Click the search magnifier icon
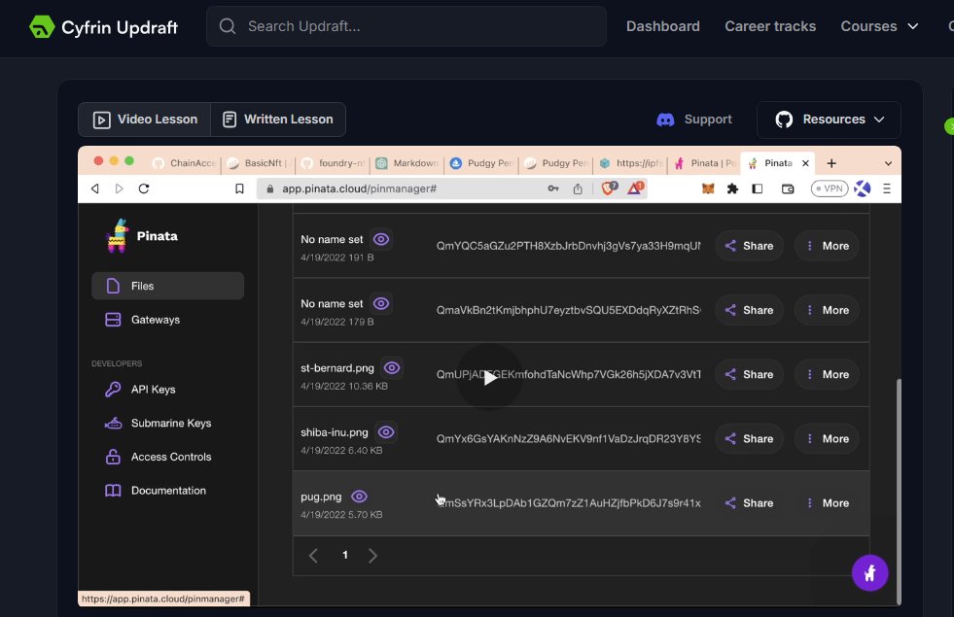This screenshot has width=954, height=617. tap(227, 26)
